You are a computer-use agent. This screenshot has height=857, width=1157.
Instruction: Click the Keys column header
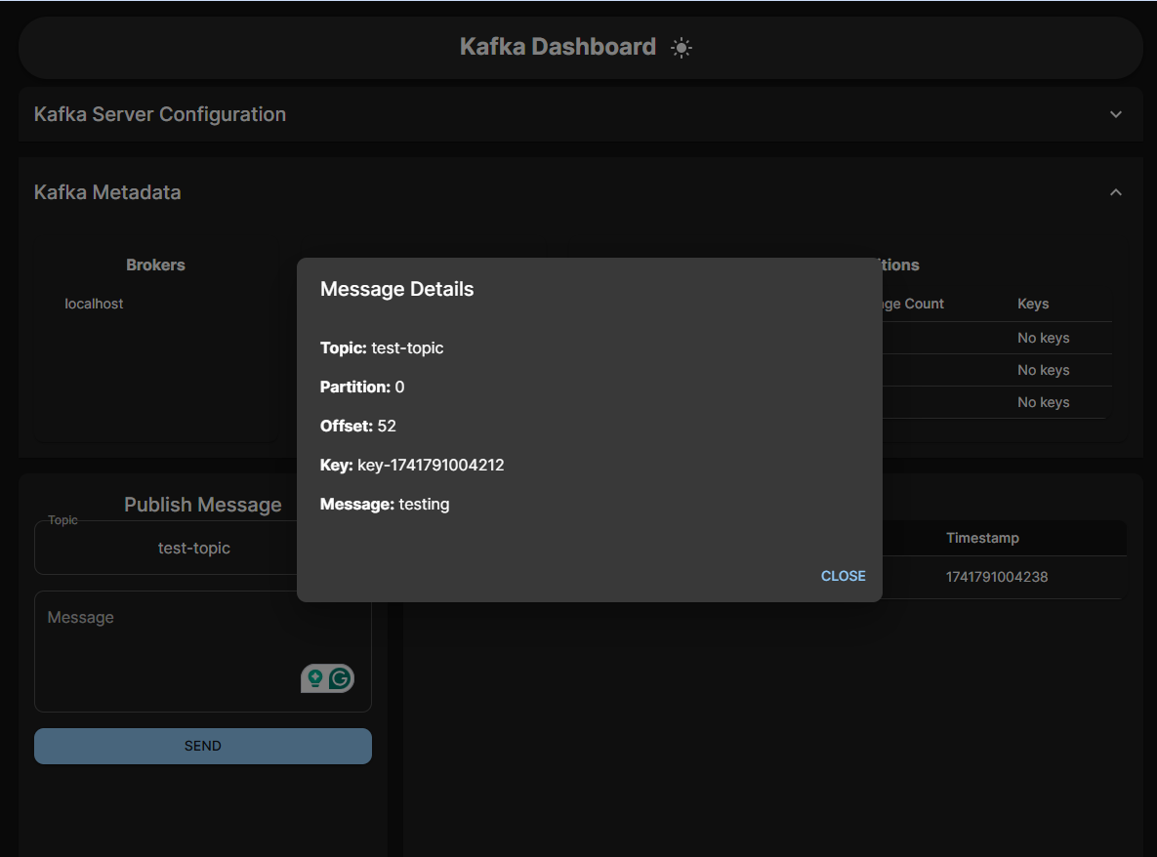(x=1033, y=304)
